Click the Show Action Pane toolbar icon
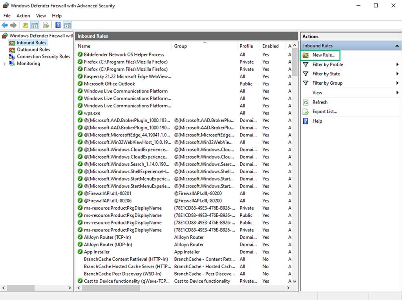 (67, 25)
